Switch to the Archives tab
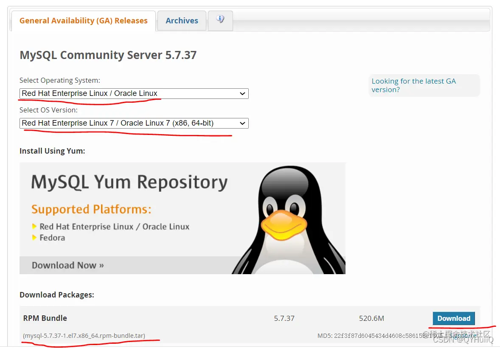500x348 pixels. 182,21
